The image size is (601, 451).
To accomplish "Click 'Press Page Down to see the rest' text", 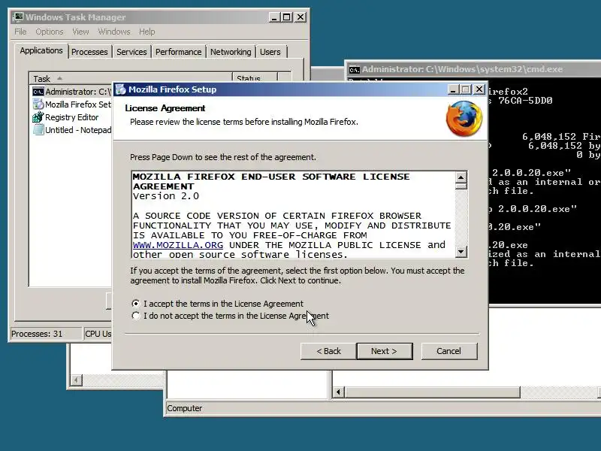I will [223, 157].
